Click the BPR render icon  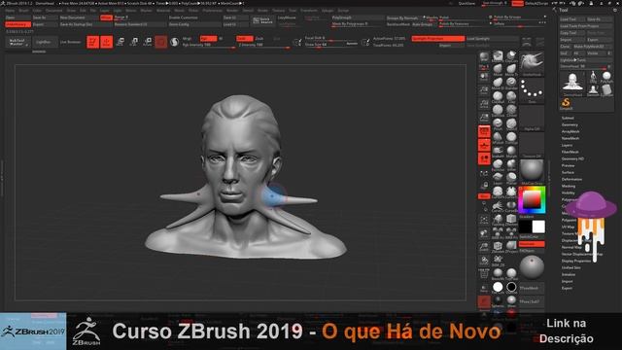(x=484, y=57)
